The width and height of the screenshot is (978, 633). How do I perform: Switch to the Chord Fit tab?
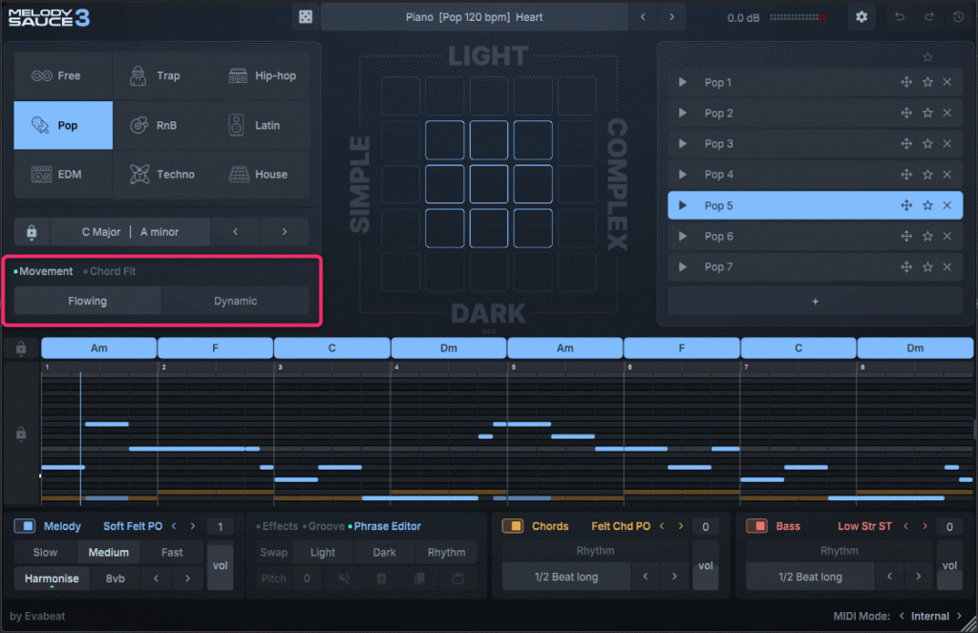pos(112,271)
